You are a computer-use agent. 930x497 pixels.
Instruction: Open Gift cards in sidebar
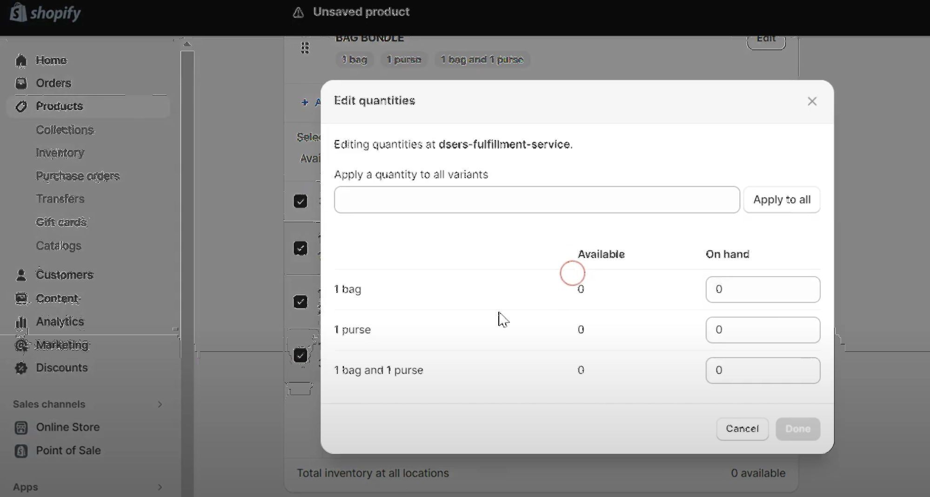click(61, 222)
